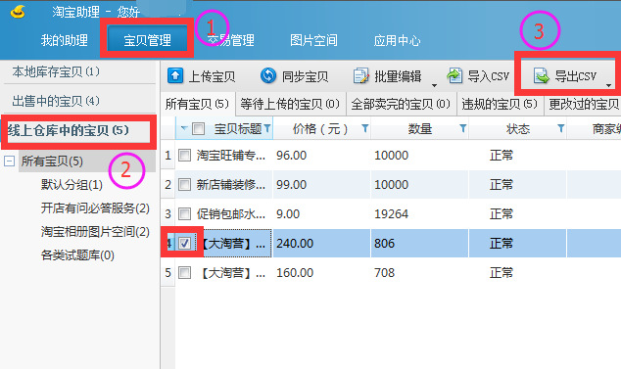The image size is (621, 369).
Task: Sort by 宝贝标题 column header
Action: point(238,128)
